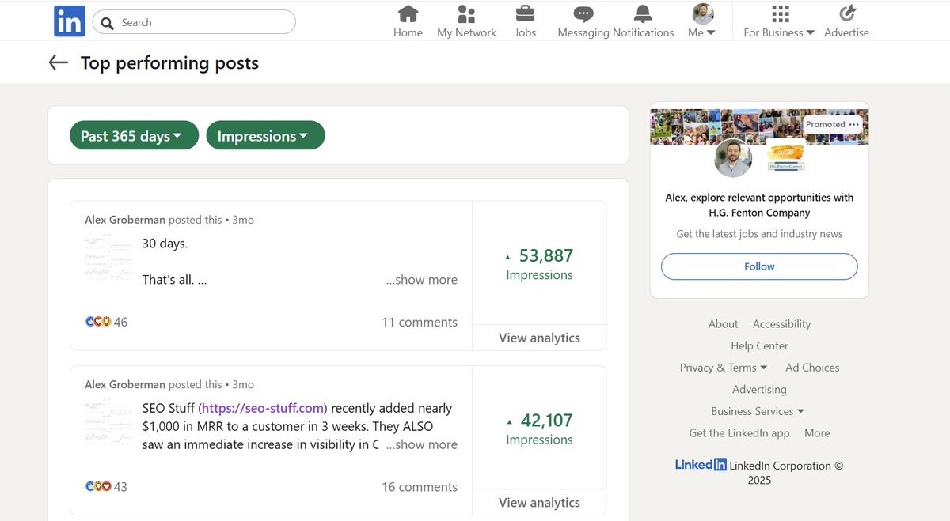Click reaction icons on the 43-reaction post
This screenshot has width=950, height=521.
(x=99, y=486)
